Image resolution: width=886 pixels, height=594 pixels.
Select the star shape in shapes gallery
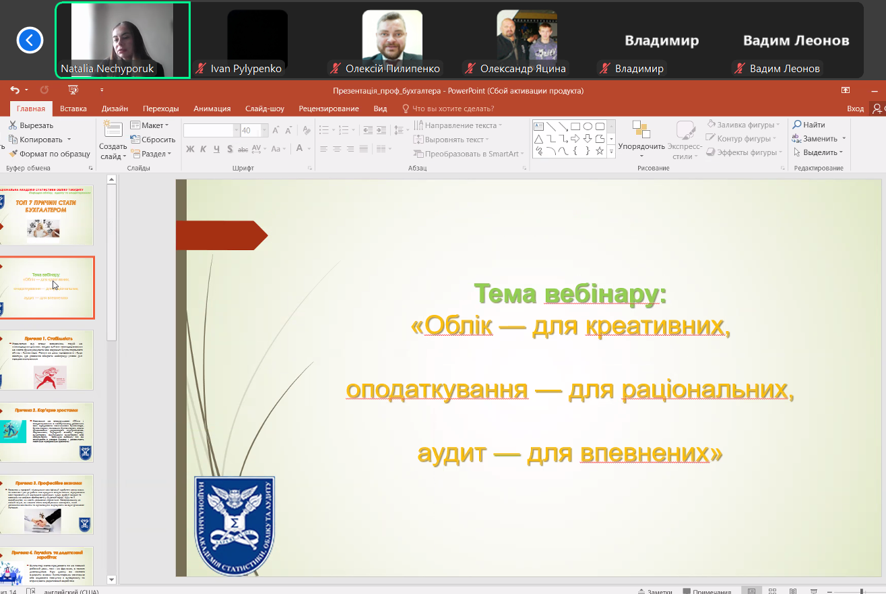click(x=599, y=151)
